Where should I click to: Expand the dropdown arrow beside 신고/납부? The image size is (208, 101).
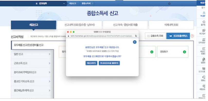64,4
